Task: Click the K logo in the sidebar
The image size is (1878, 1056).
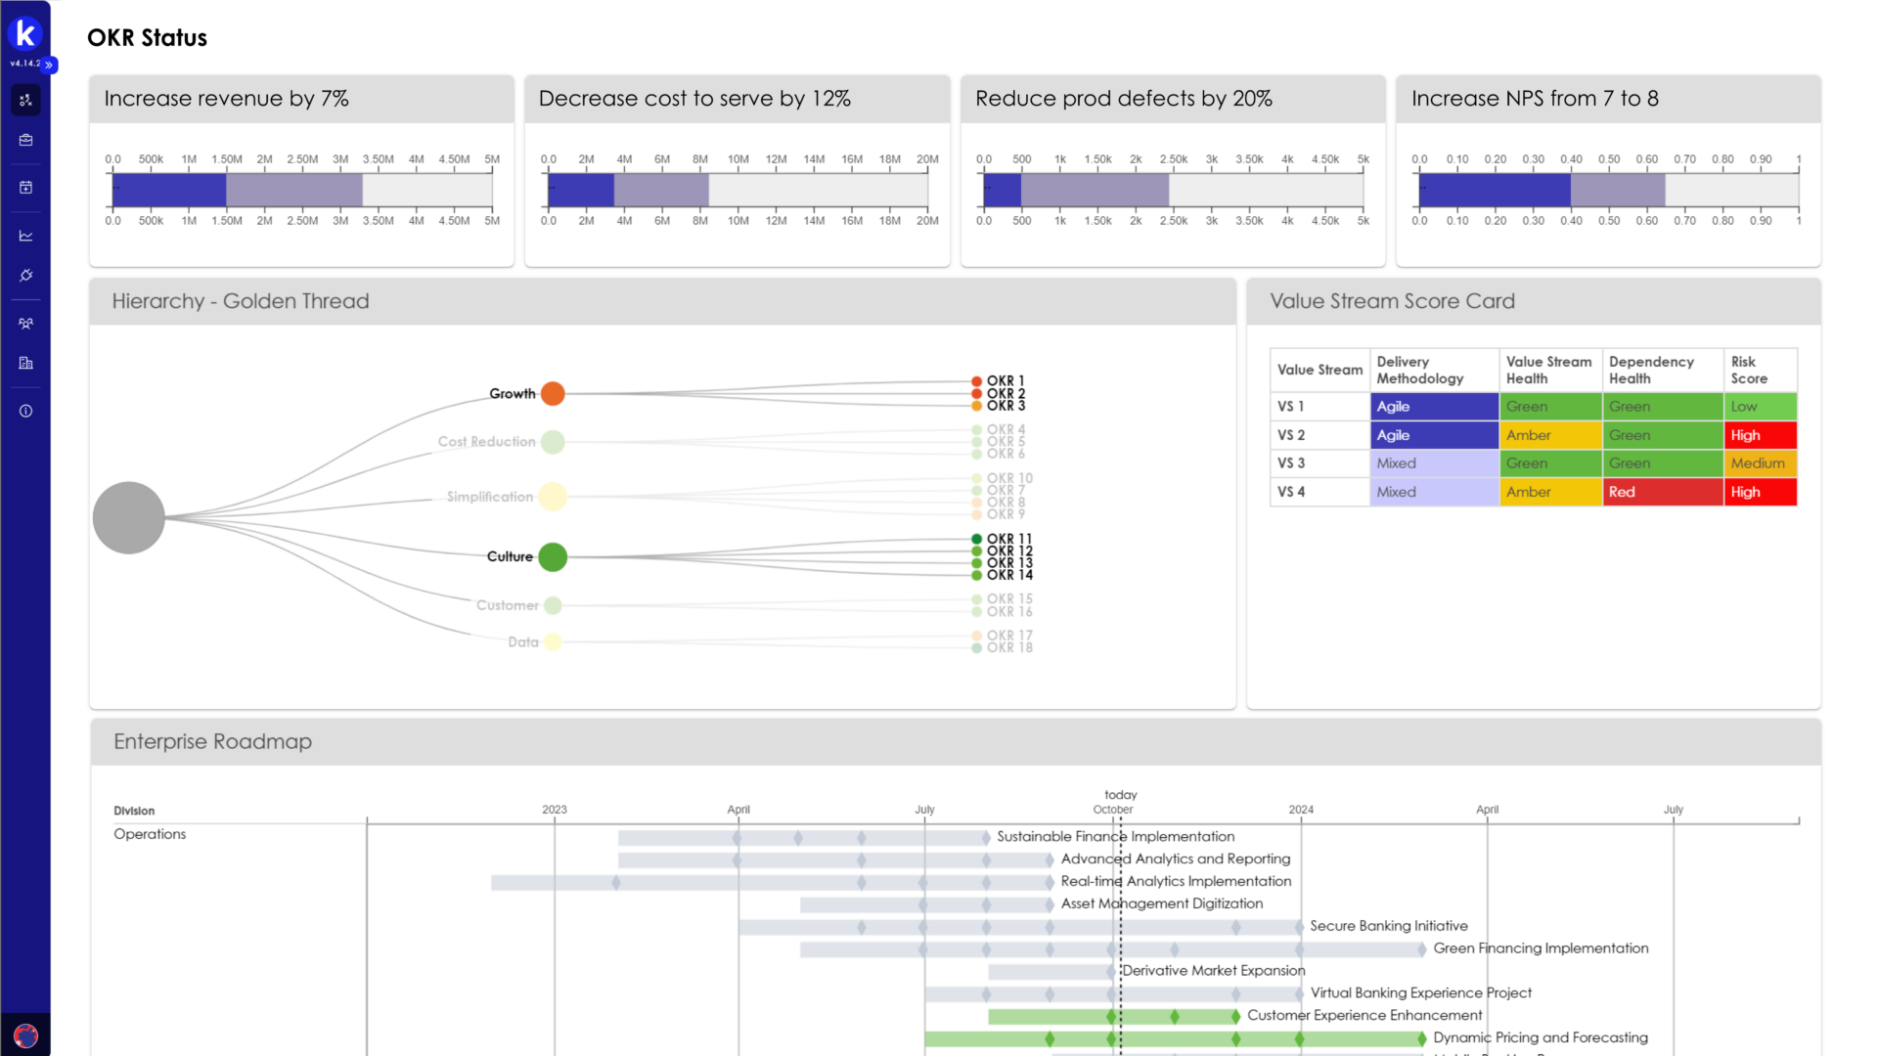Action: (x=24, y=34)
